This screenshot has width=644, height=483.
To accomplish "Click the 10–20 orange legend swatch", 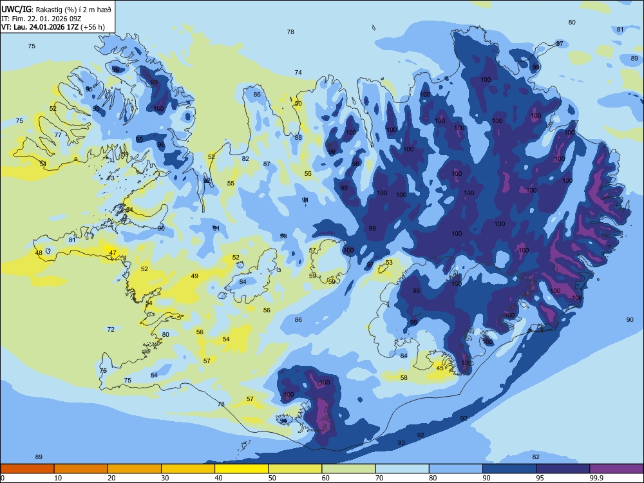I will pyautogui.click(x=81, y=469).
